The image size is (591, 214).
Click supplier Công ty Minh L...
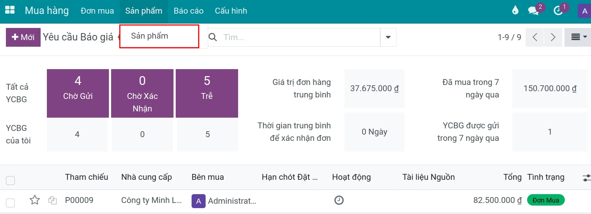click(151, 200)
